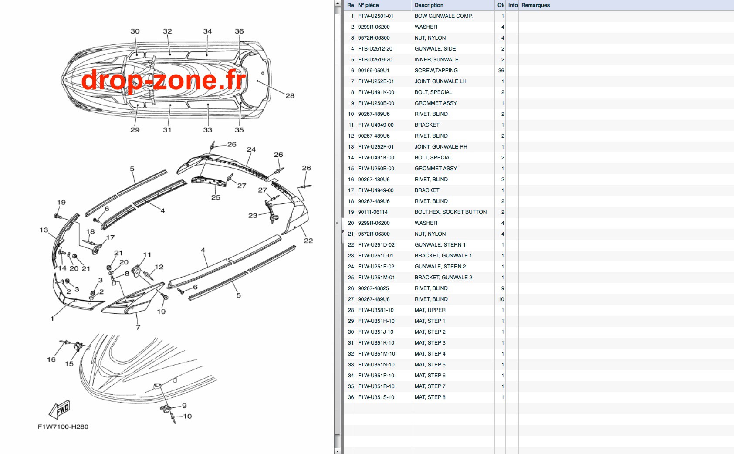Click the scroll up arrow of the diagram pane
This screenshot has width=734, height=454.
(x=337, y=3)
